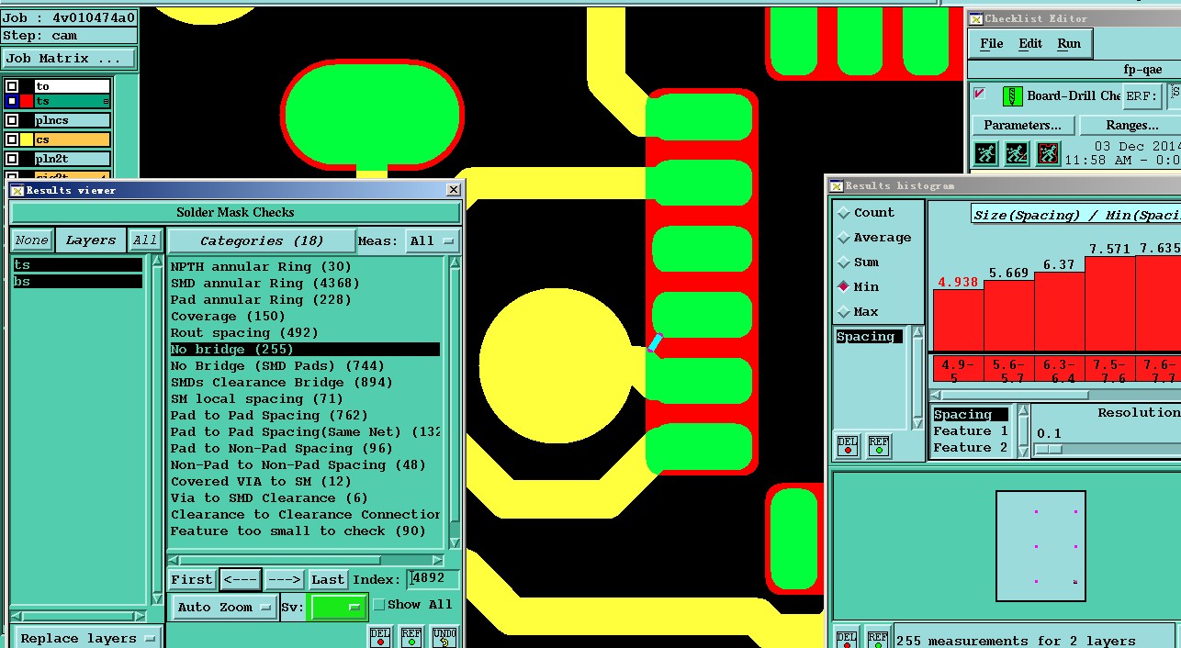Go to previous result with <--- button
Screen dimensions: 1181x648
click(241, 579)
